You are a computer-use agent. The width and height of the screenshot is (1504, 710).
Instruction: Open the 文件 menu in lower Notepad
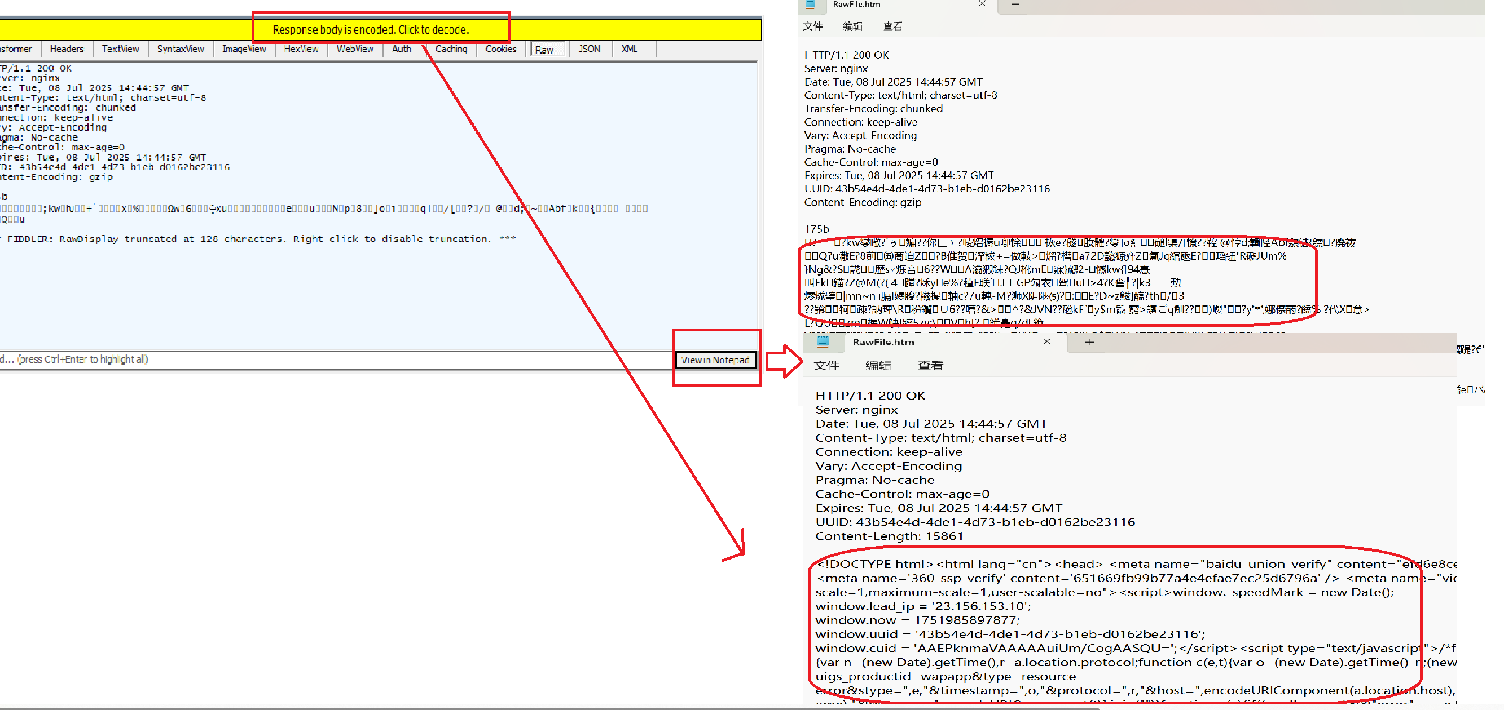coord(826,366)
